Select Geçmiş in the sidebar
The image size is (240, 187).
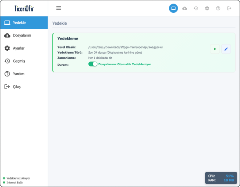point(24,61)
